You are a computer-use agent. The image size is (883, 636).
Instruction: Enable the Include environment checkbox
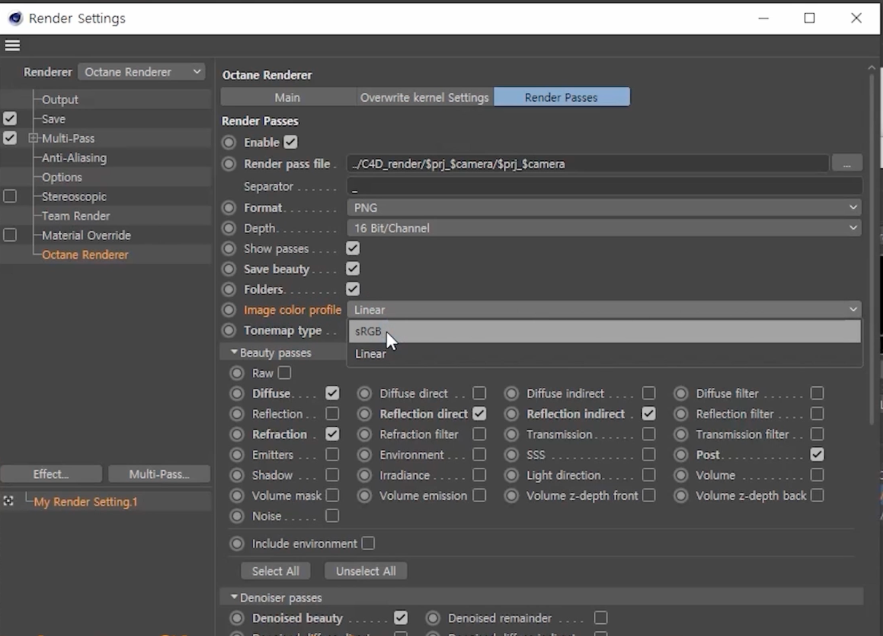coord(368,543)
